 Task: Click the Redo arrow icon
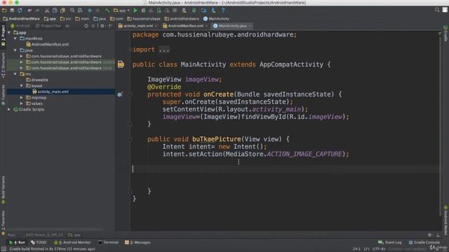click(37, 10)
